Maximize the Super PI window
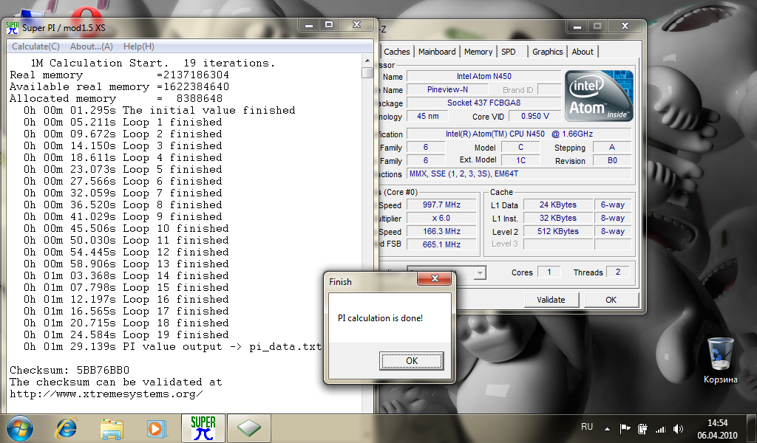The height and width of the screenshot is (443, 757). tap(329, 25)
